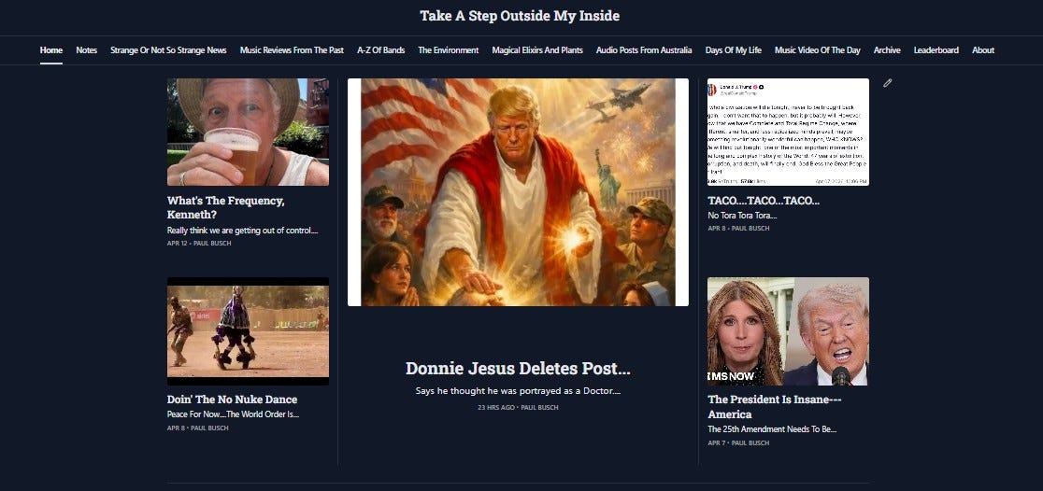Open the About page
The height and width of the screenshot is (491, 1043).
tap(983, 49)
